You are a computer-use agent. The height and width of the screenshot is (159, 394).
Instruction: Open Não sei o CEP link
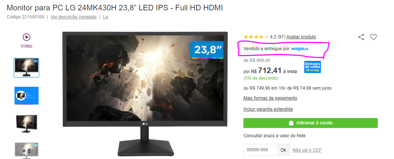(x=307, y=150)
